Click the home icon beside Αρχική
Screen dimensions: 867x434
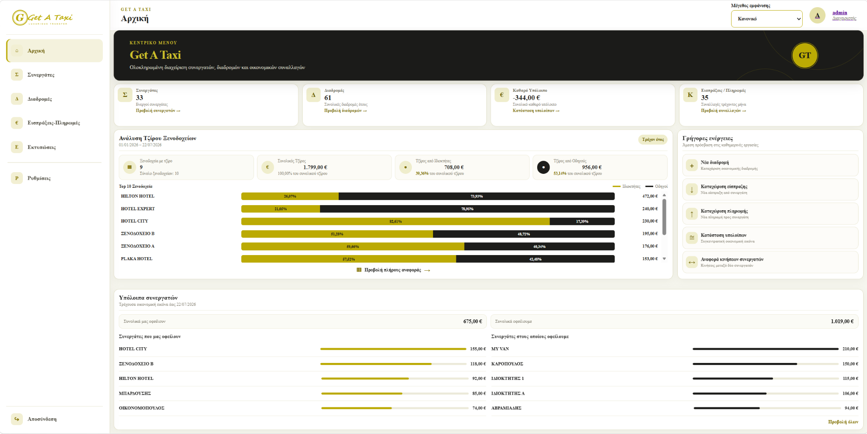(17, 51)
